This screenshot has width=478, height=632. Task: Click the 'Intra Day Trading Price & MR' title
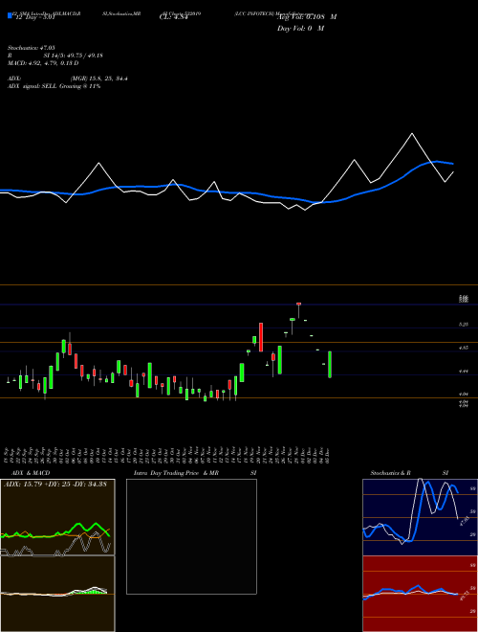click(176, 473)
